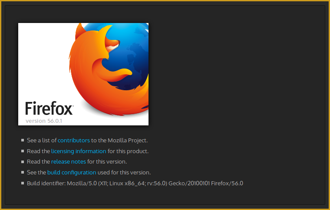Click 'for this product.' text
The height and width of the screenshot is (210, 330).
pos(128,151)
